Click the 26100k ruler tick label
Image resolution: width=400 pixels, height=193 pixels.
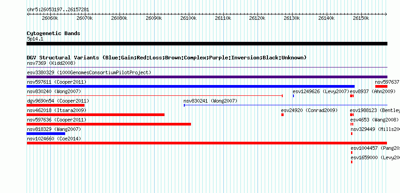[x=188, y=18]
